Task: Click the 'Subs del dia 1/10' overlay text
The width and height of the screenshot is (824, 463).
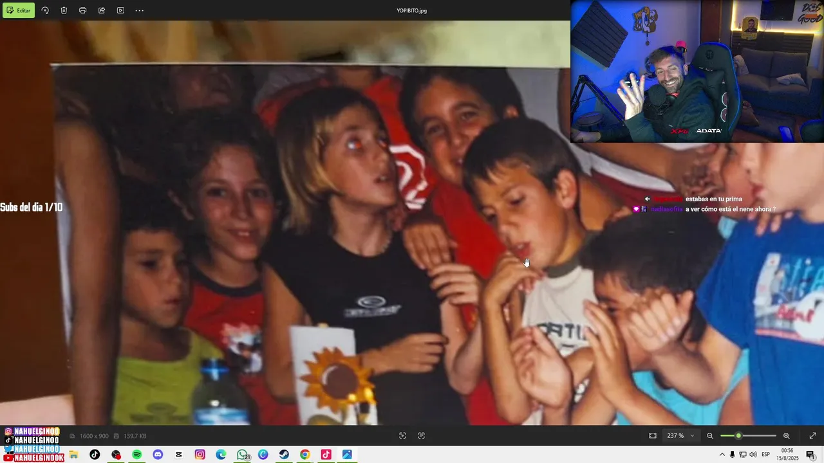Action: 32,207
